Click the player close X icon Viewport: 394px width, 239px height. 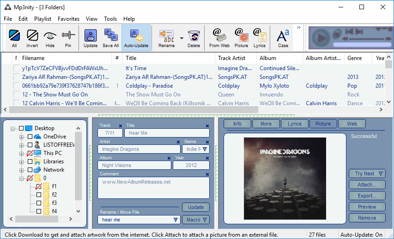[x=390, y=29]
